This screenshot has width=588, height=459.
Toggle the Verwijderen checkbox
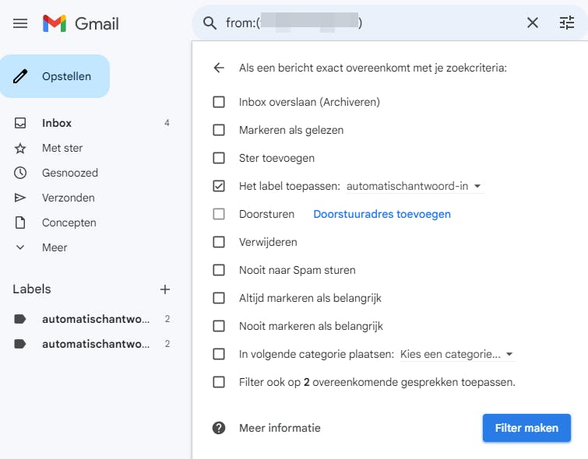click(x=219, y=242)
